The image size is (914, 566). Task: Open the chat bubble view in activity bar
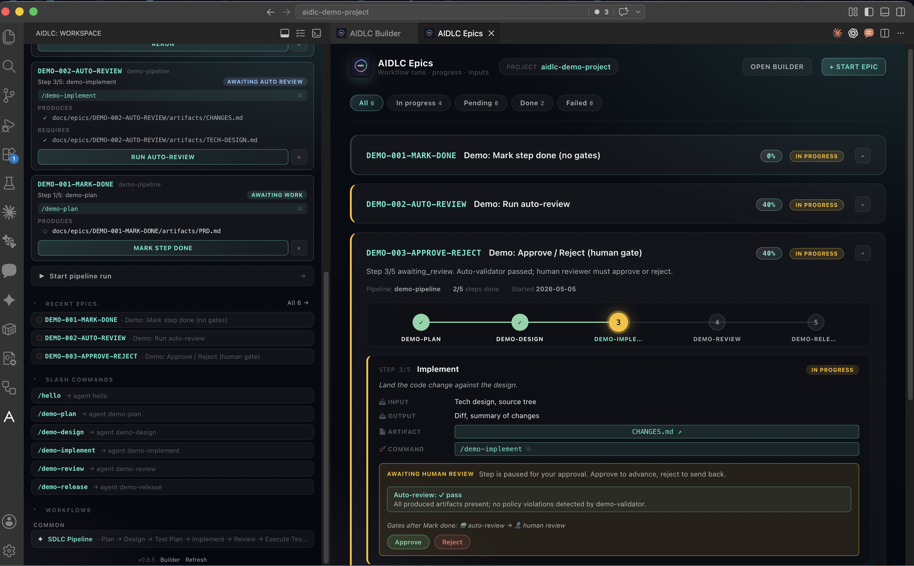9,271
